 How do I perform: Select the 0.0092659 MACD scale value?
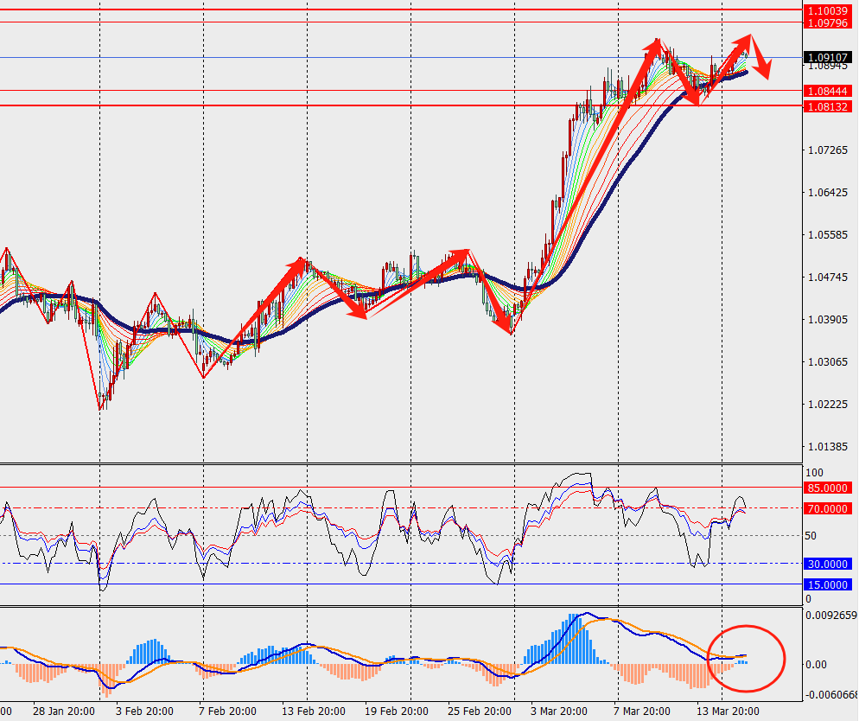pyautogui.click(x=831, y=617)
